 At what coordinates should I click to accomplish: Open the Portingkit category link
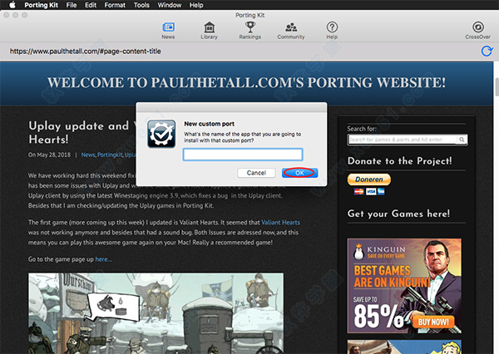point(110,155)
